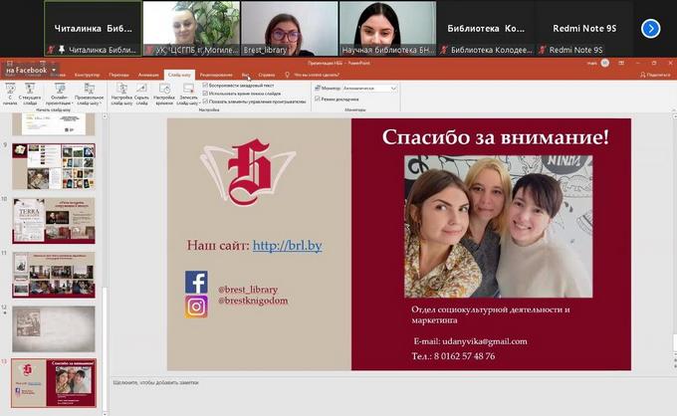Image resolution: width=677 pixels, height=416 pixels.
Task: Click the PowerPoint account avatar icon
Action: tap(605, 63)
